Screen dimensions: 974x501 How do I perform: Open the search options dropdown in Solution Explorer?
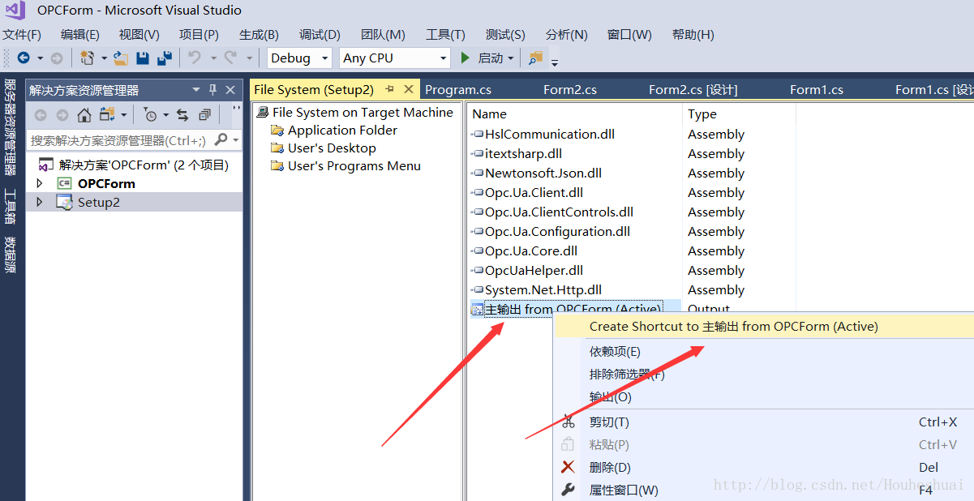236,140
